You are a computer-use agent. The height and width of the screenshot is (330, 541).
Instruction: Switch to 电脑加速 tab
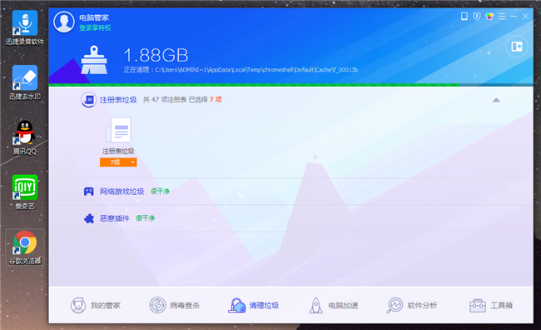pyautogui.click(x=333, y=306)
